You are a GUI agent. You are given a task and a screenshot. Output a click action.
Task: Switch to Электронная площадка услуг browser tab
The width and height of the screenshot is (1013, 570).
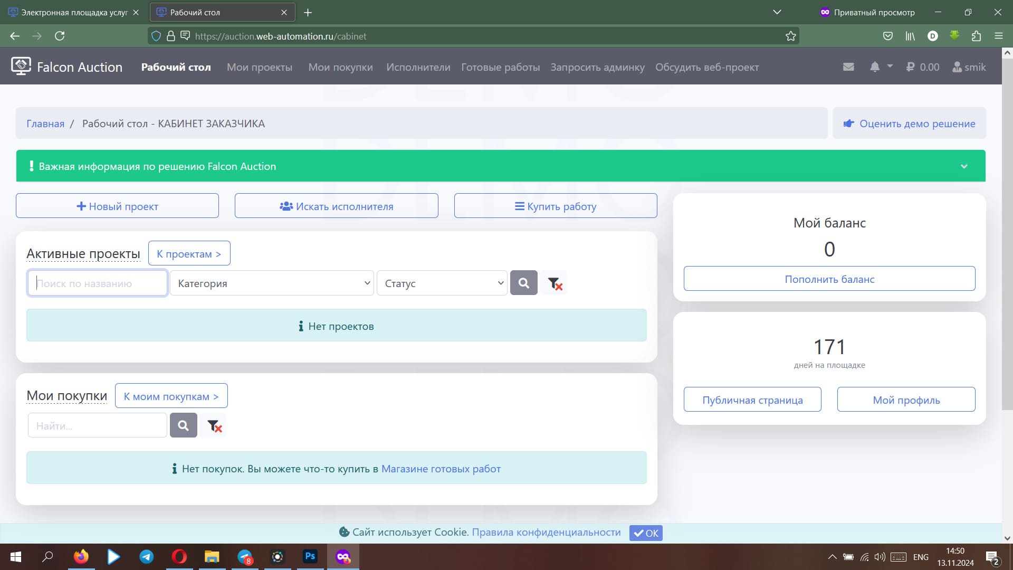pyautogui.click(x=74, y=12)
